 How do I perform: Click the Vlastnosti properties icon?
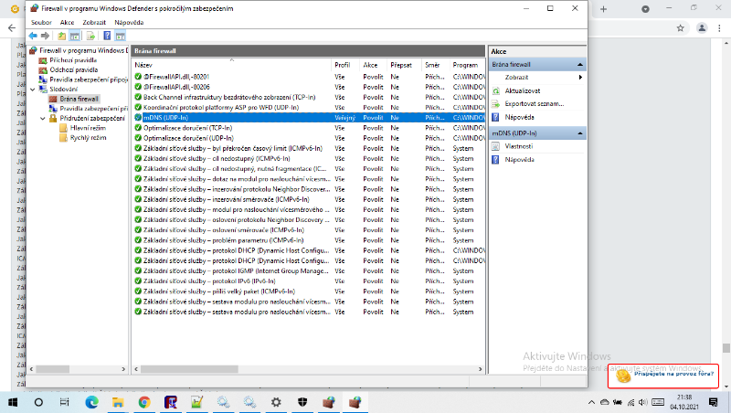click(x=496, y=146)
